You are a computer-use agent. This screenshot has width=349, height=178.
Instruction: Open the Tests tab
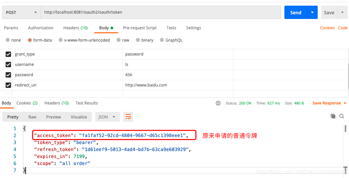(171, 28)
